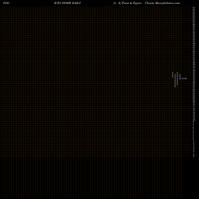The image size is (199, 199).
Task: Click the blue current-price marker square
Action: click(180, 78)
